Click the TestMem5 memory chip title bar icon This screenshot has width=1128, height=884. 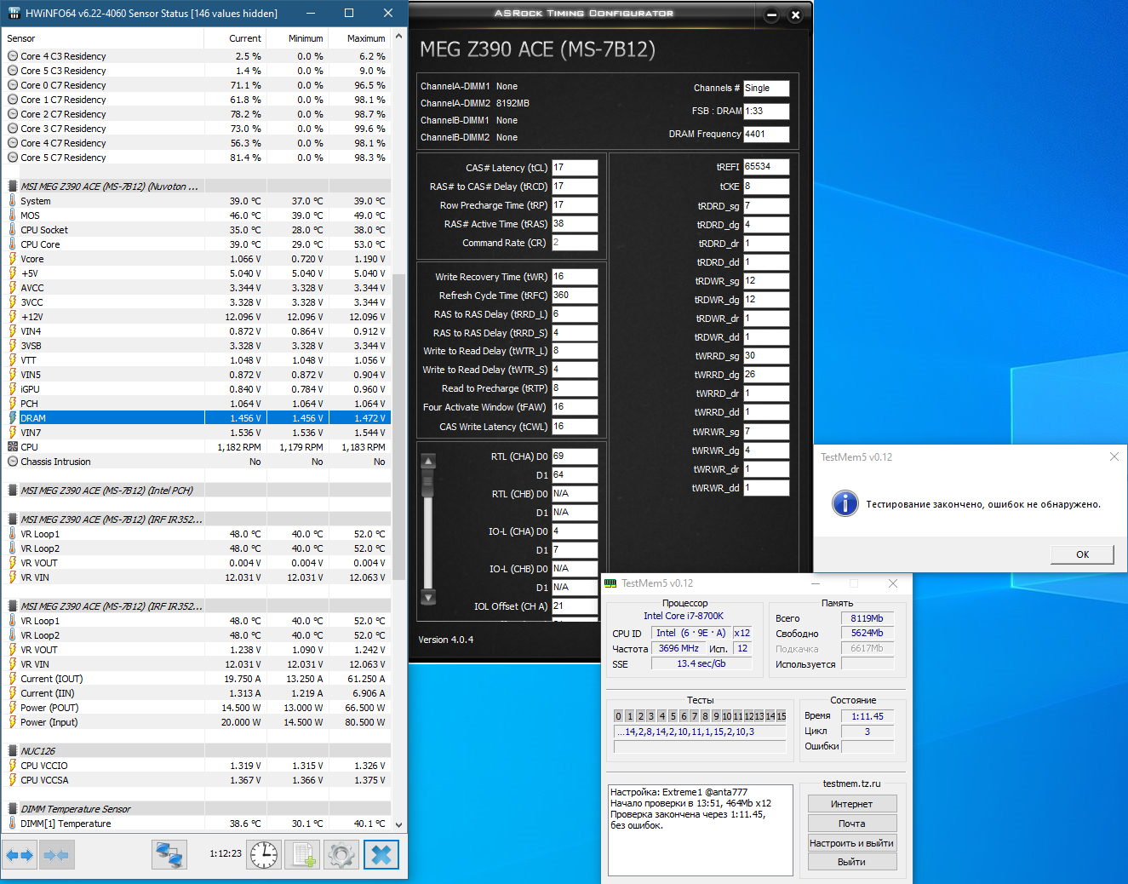(x=610, y=583)
